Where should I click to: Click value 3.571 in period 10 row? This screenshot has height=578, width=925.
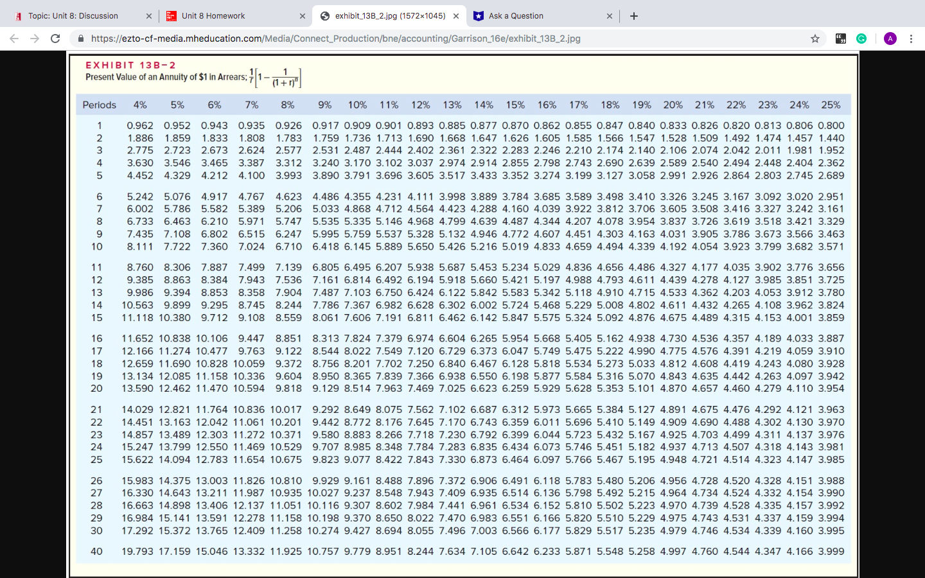click(x=831, y=247)
